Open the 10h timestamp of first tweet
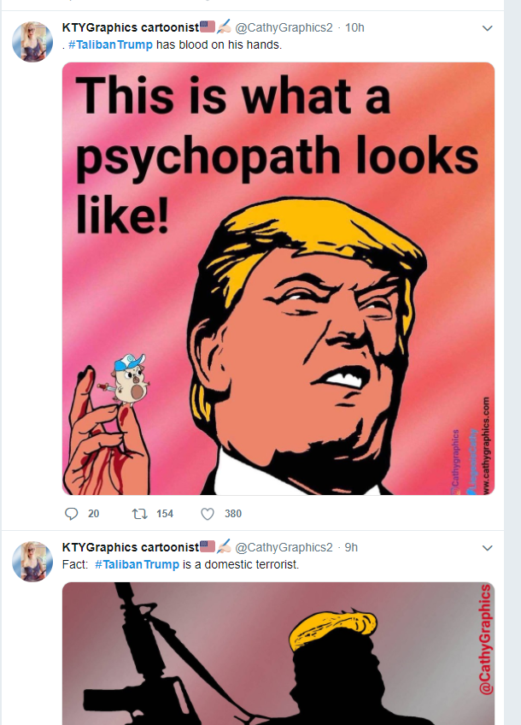Viewport: 521px width, 725px height. pyautogui.click(x=354, y=27)
